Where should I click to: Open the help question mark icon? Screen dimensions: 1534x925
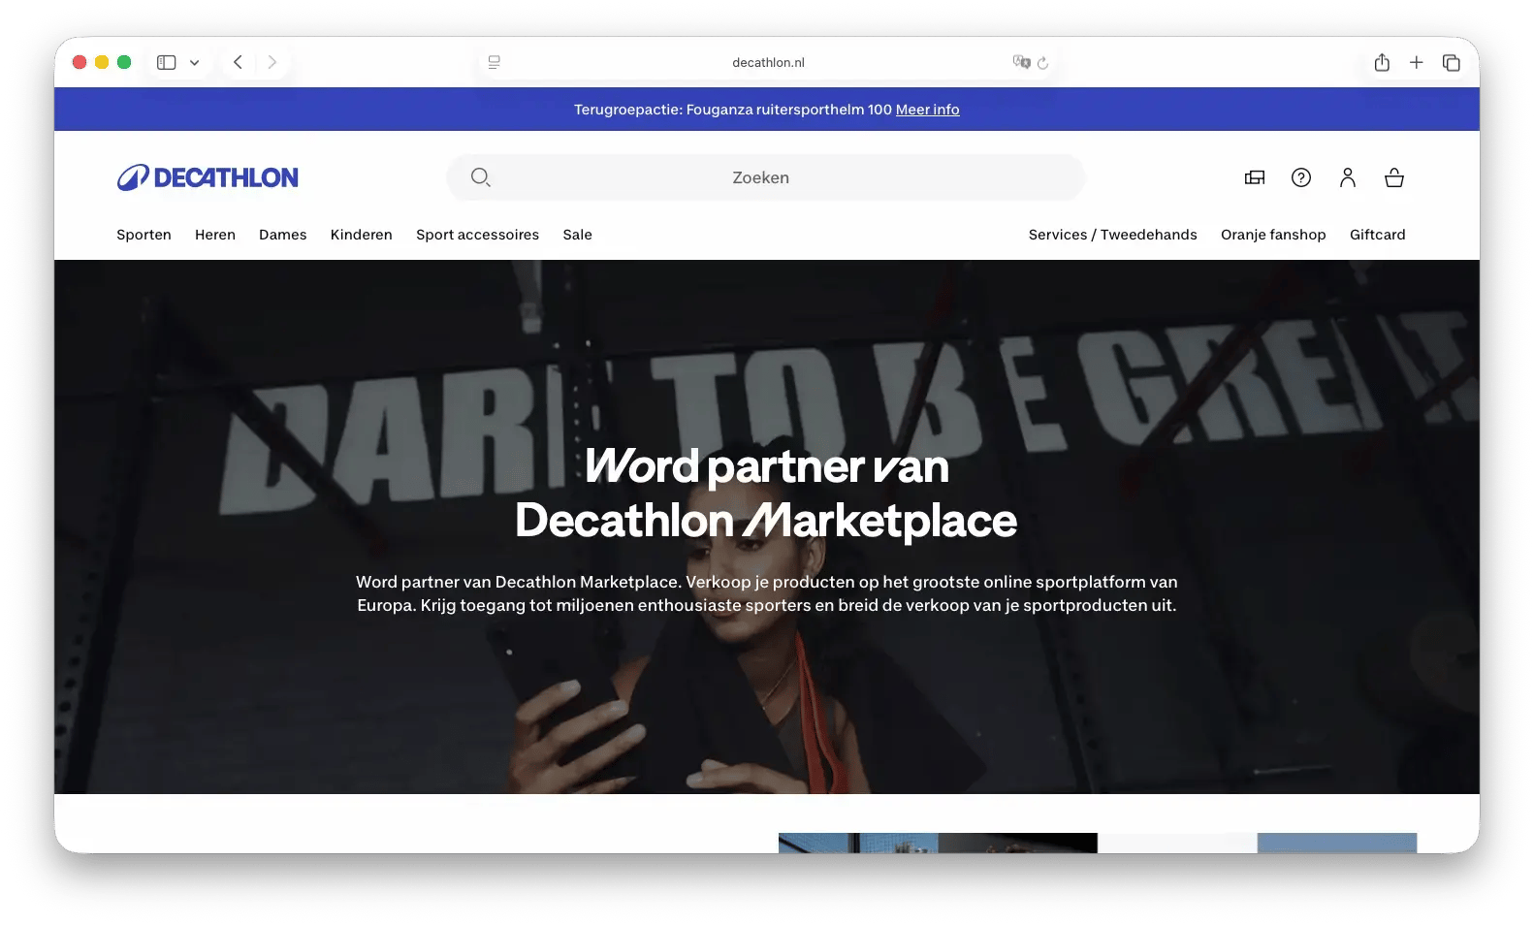(x=1301, y=177)
